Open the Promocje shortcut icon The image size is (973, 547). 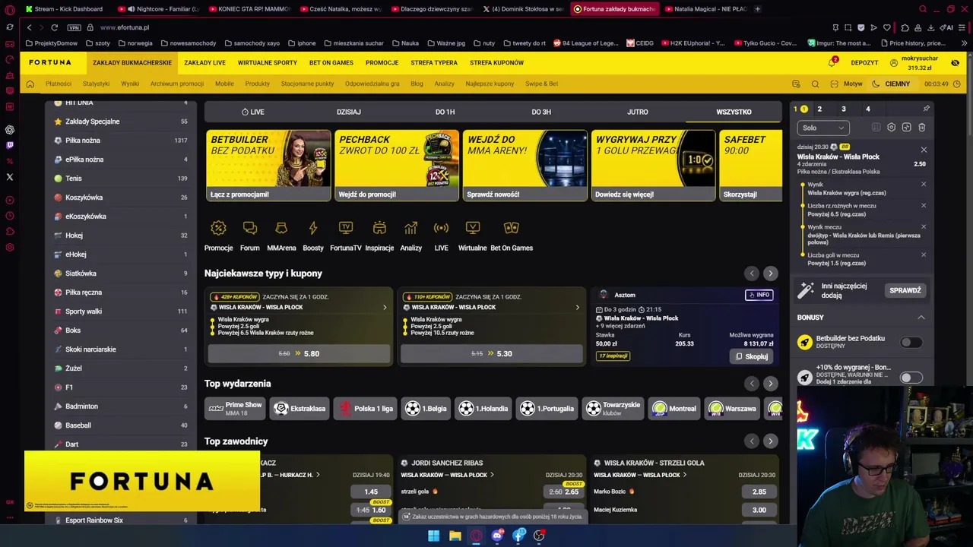[x=218, y=228]
